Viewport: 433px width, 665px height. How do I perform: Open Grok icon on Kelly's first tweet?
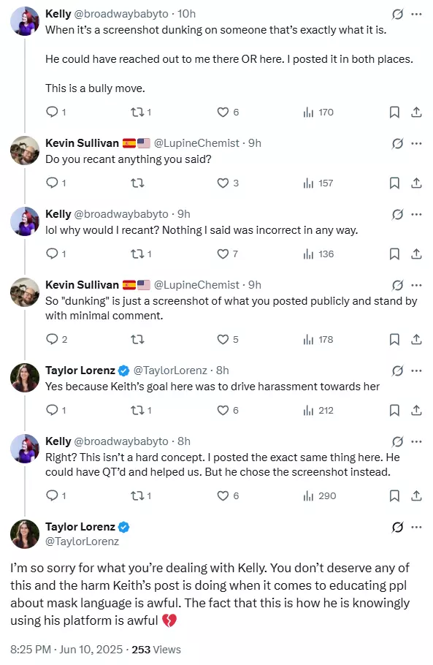[397, 15]
